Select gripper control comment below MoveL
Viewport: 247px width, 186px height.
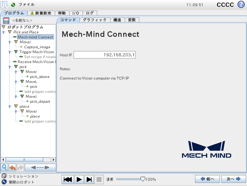click(40, 92)
